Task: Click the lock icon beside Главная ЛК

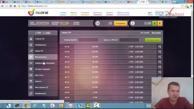Action: pyautogui.click(x=31, y=39)
